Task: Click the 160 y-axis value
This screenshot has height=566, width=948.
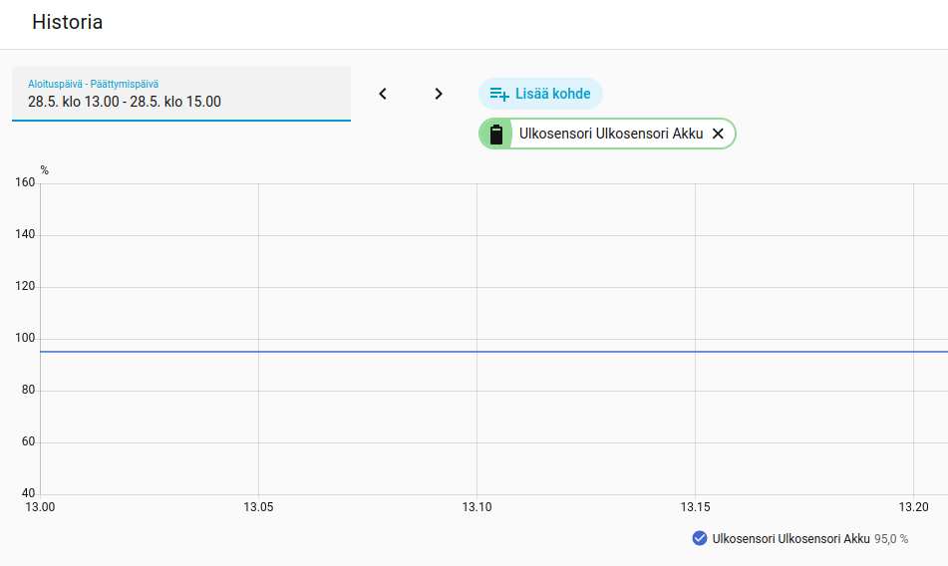Action: click(x=25, y=182)
